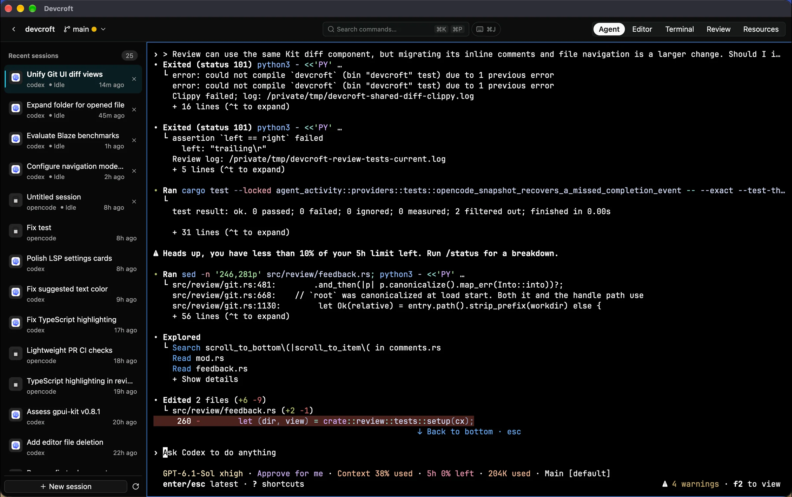
Task: Go back using the left chevron arrow
Action: [14, 29]
